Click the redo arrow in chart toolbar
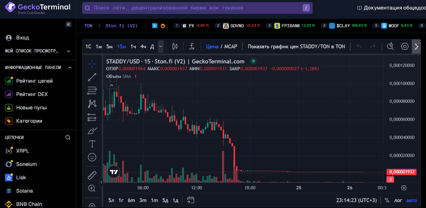The width and height of the screenshot is (426, 208). tap(373, 46)
